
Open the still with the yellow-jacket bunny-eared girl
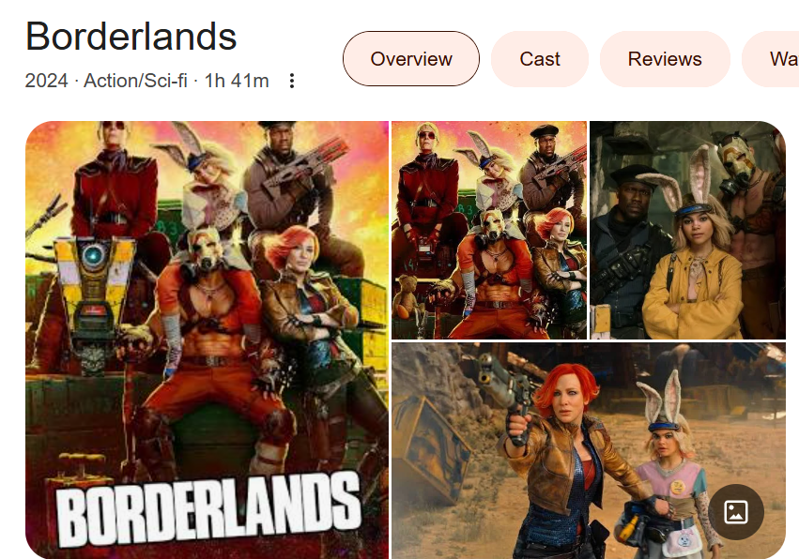(x=688, y=230)
